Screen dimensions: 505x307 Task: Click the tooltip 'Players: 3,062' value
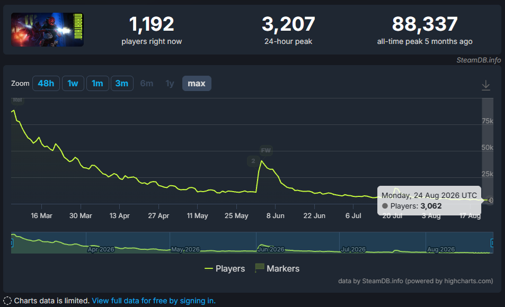pos(431,206)
